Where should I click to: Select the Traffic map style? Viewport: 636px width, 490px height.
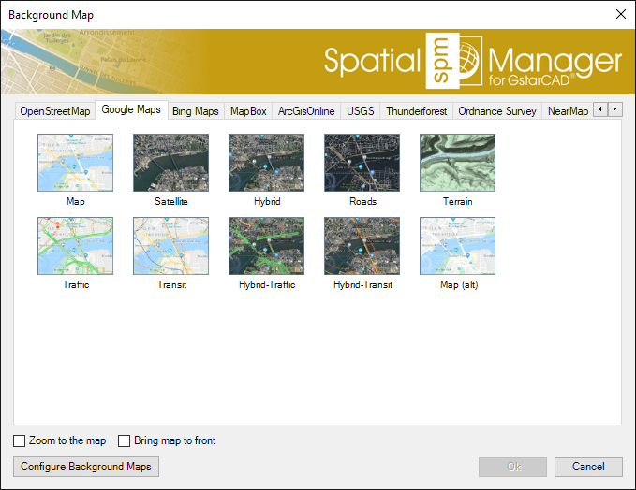pos(75,246)
